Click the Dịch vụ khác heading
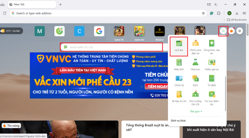Image resolution: width=249 pixels, height=138 pixels. (178, 121)
